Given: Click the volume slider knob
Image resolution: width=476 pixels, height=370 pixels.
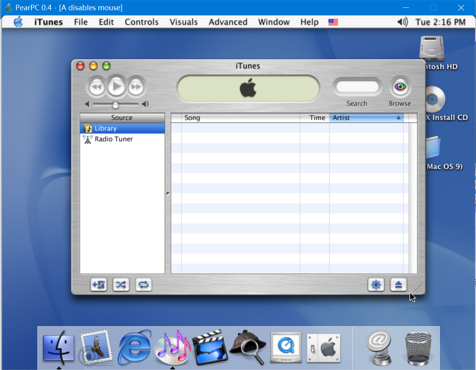Looking at the screenshot, I should pos(115,104).
